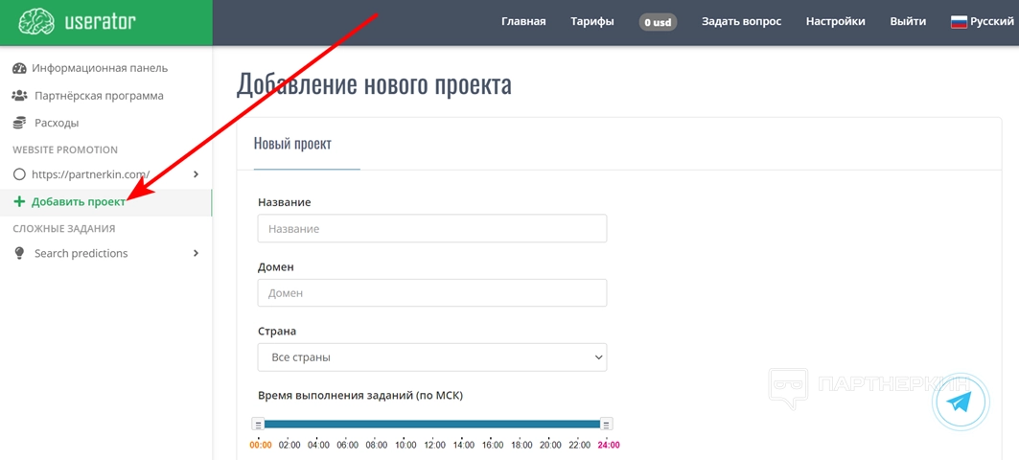Select the https://partnerkin.com/ project

pyautogui.click(x=91, y=174)
